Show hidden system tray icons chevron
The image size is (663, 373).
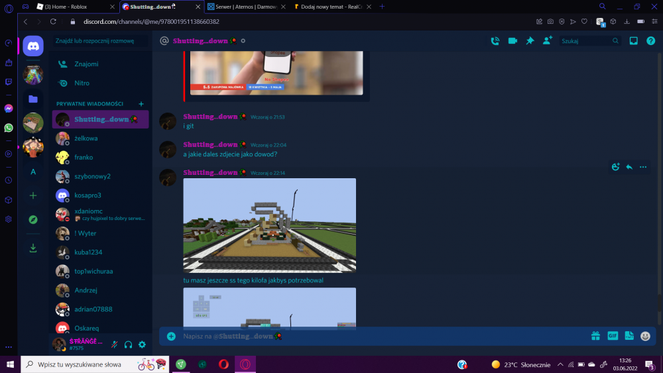560,364
